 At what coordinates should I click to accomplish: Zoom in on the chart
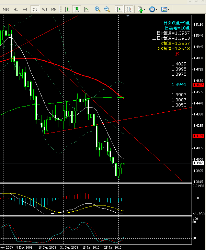[x=97, y=9]
